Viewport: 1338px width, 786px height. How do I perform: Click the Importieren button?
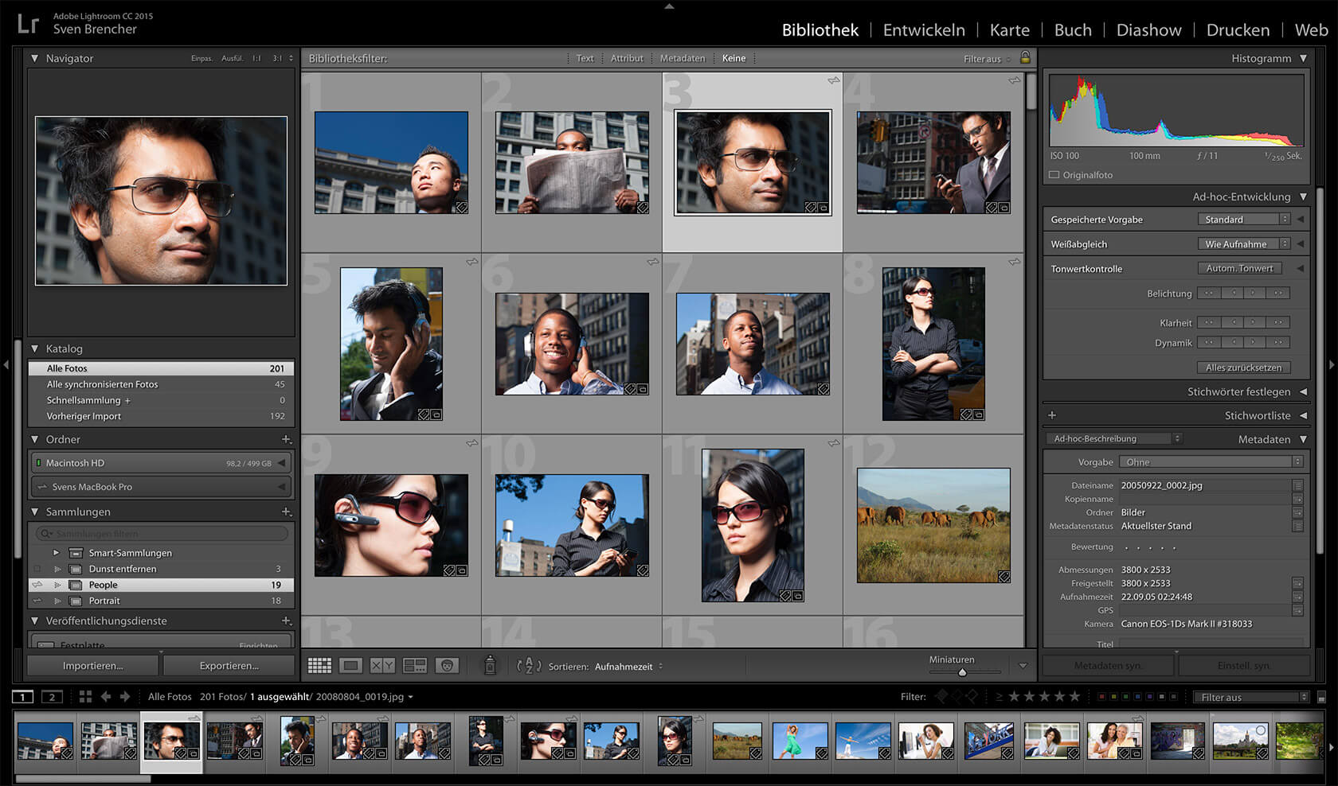(93, 666)
